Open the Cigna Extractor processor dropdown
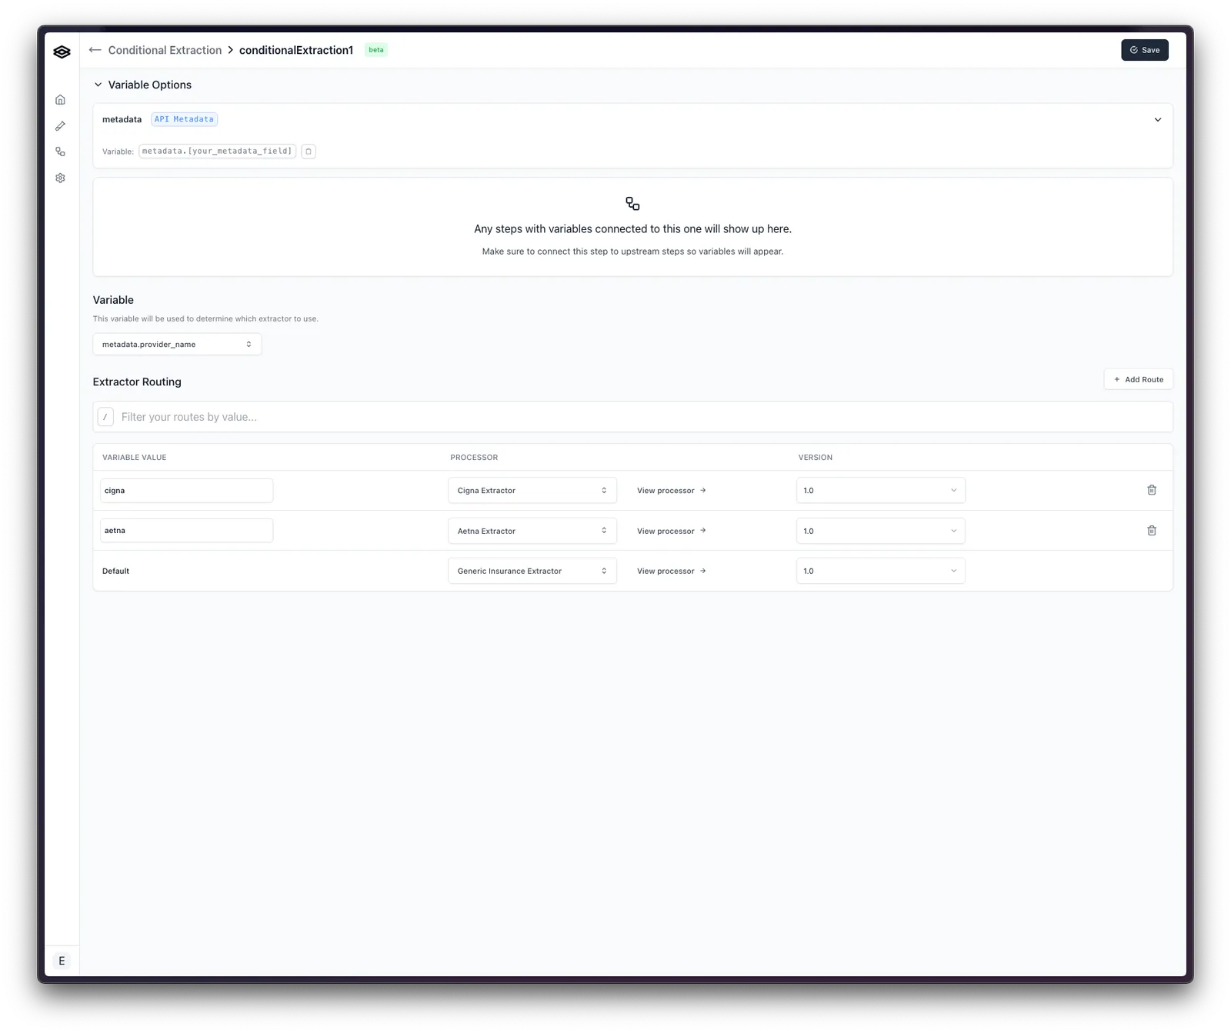This screenshot has height=1033, width=1231. (532, 491)
